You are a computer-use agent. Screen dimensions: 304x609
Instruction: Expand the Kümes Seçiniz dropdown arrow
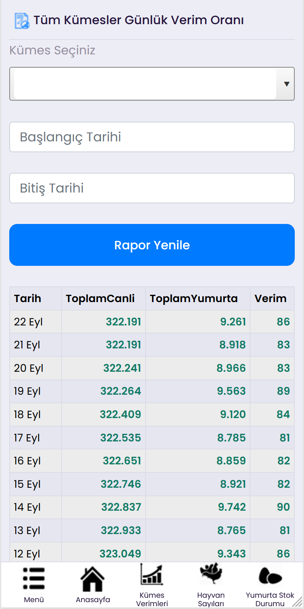point(287,84)
